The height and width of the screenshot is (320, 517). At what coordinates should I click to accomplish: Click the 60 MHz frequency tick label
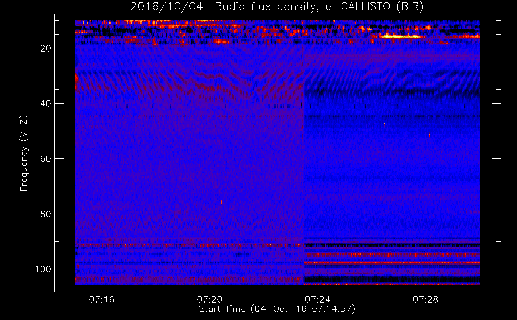click(46, 159)
